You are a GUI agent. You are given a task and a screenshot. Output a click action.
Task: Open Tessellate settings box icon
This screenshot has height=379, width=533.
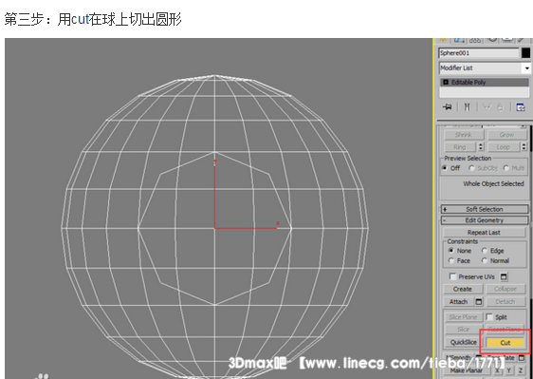pyautogui.click(x=522, y=358)
